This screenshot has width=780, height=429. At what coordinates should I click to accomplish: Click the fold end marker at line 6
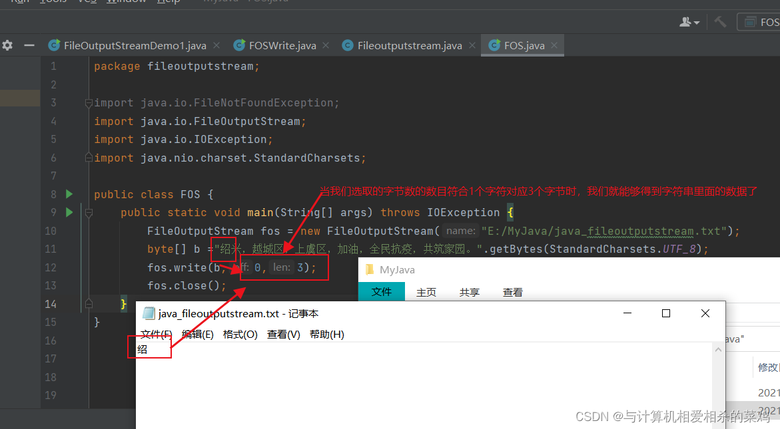[89, 158]
